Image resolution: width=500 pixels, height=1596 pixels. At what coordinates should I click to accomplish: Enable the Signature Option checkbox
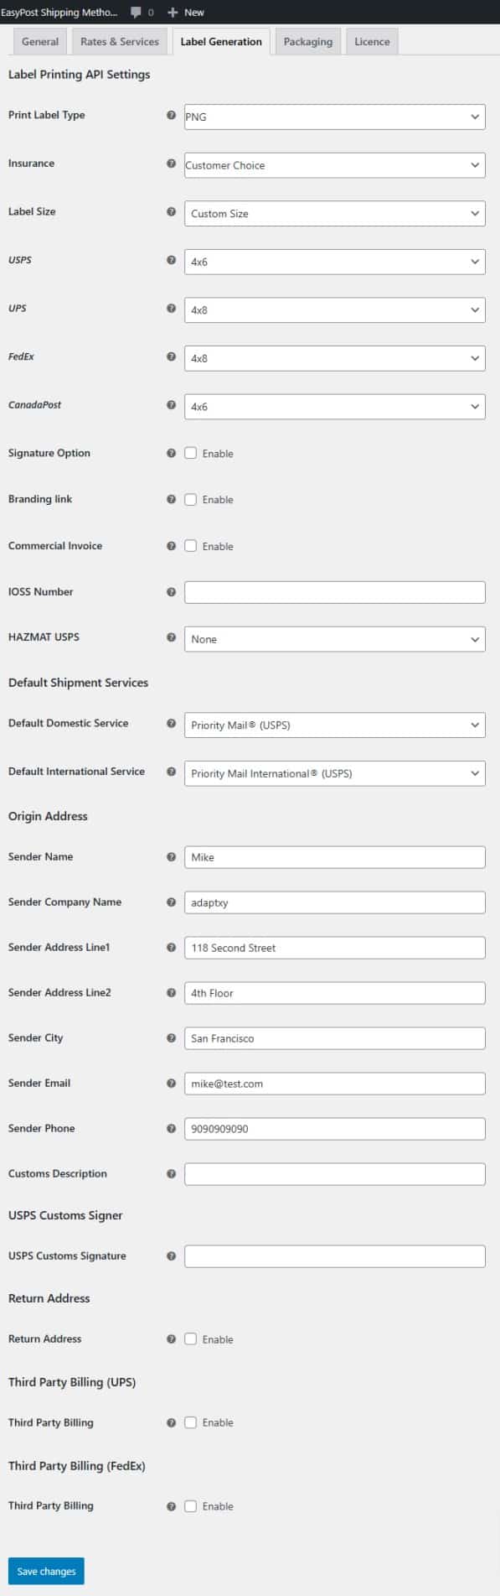190,453
